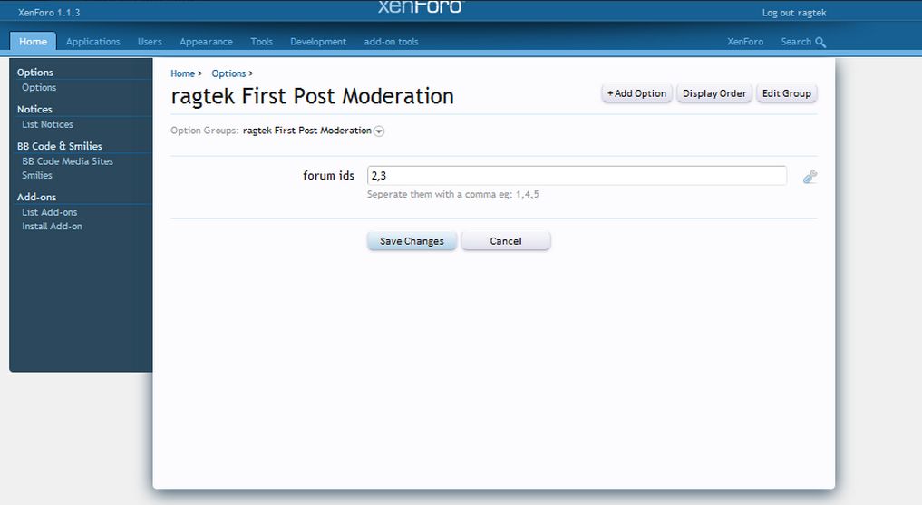Click the Cancel button
The width and height of the screenshot is (922, 505).
505,241
